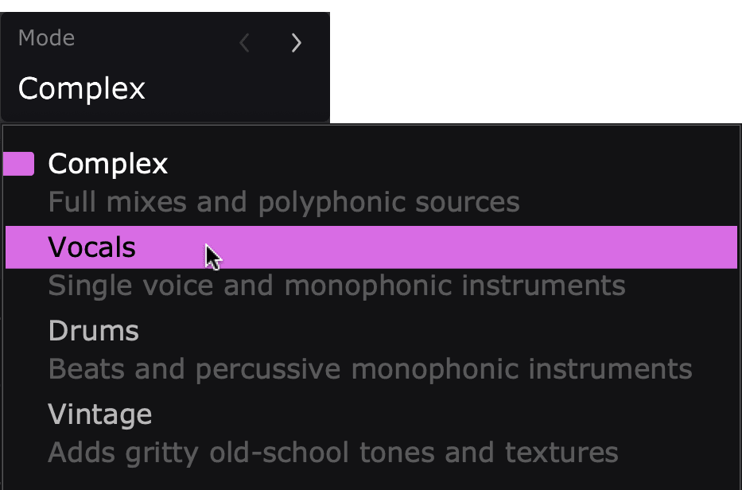Click the word "Vintage" heading
Image resolution: width=742 pixels, height=490 pixels.
tap(100, 414)
